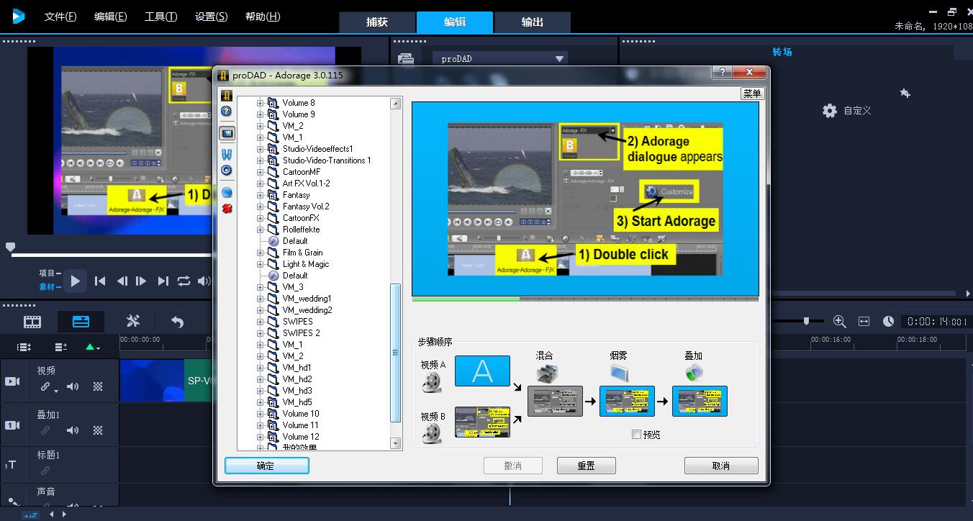Screen dimensions: 973x521
Task: Expand the VM_wedding1 tree node
Action: pos(261,299)
